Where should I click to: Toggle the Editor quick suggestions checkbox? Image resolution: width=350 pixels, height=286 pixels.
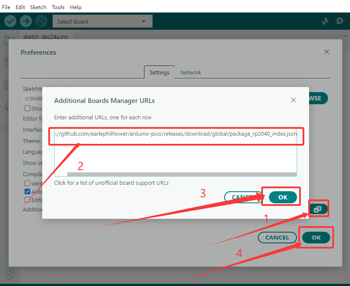pyautogui.click(x=27, y=200)
